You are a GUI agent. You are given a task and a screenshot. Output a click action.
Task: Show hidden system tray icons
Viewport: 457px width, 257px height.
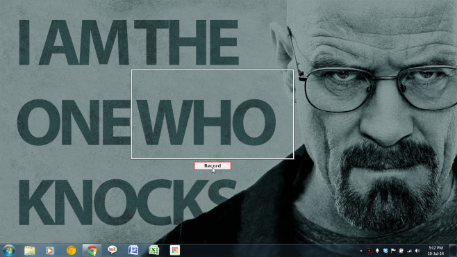pyautogui.click(x=361, y=251)
